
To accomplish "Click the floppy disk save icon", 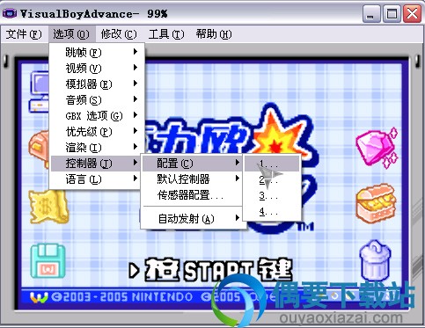I will click(x=48, y=261).
